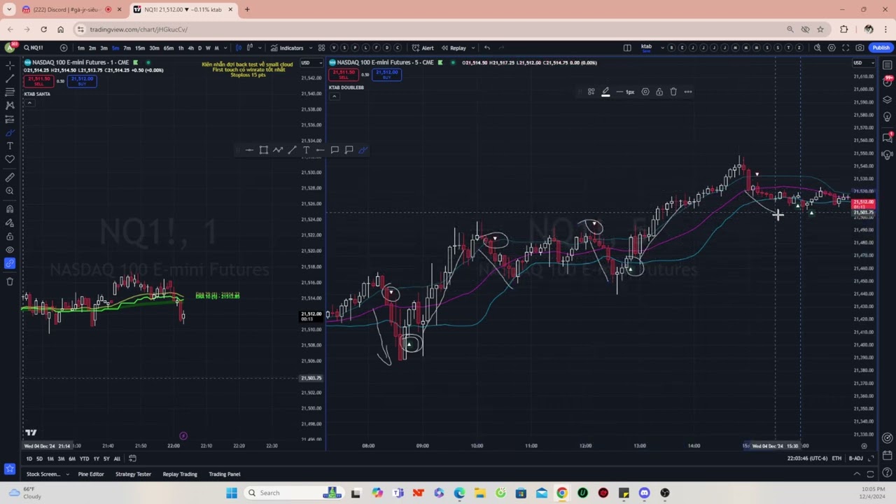Screen dimensions: 896x504
Task: Click the quick search icon in top bar
Action: (817, 48)
